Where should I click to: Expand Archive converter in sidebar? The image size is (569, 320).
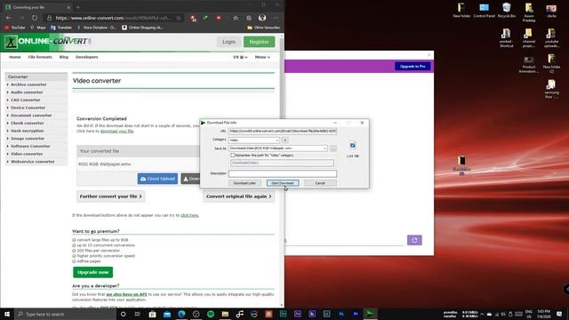click(x=28, y=84)
